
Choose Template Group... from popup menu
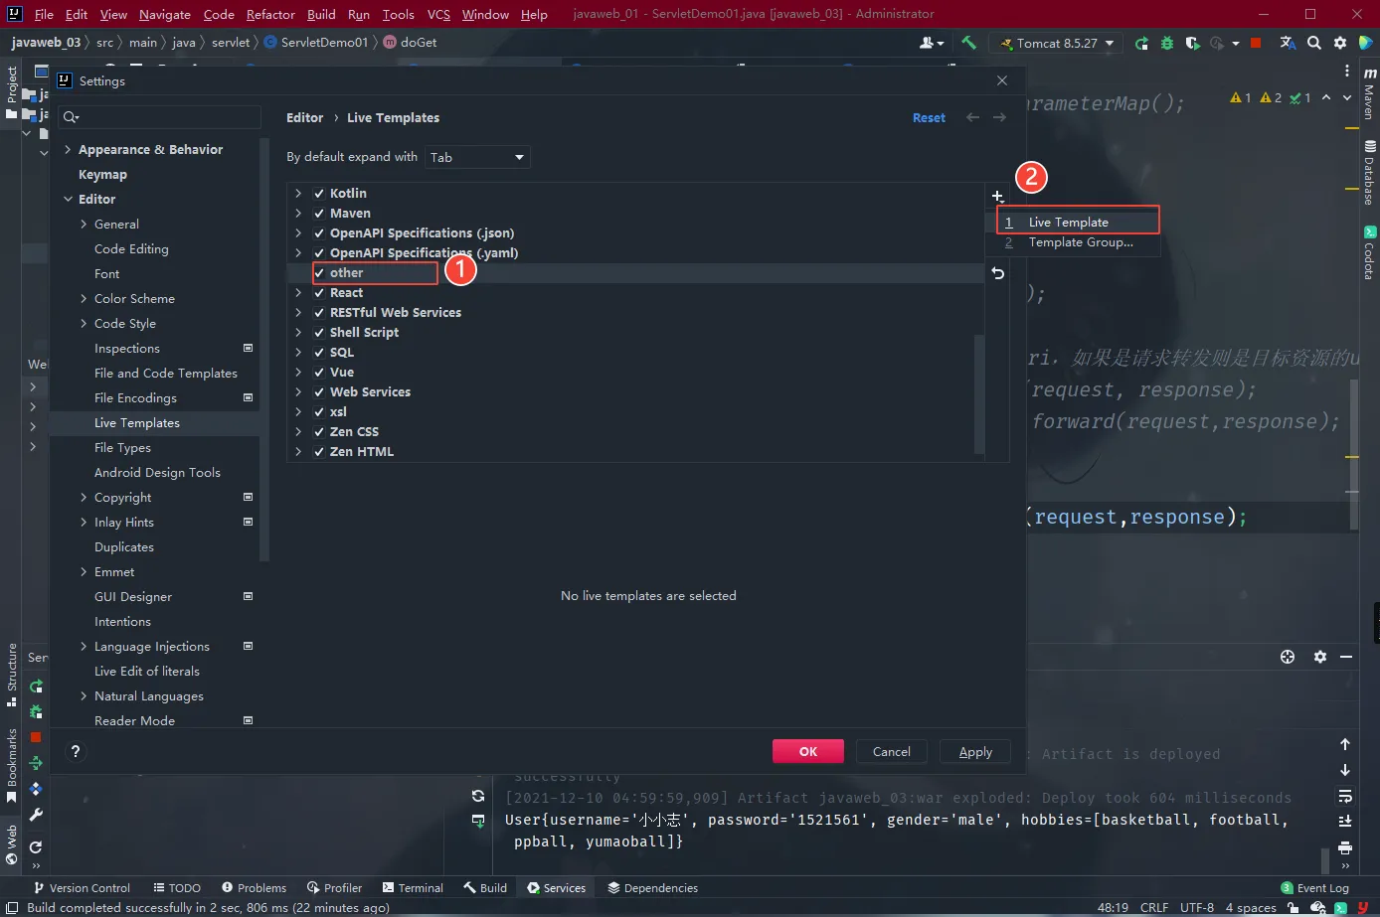(1078, 242)
